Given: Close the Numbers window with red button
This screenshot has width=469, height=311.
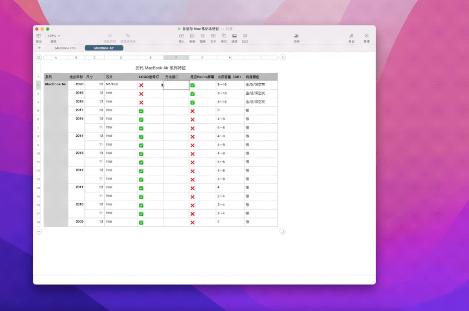Looking at the screenshot, I should click(x=37, y=29).
